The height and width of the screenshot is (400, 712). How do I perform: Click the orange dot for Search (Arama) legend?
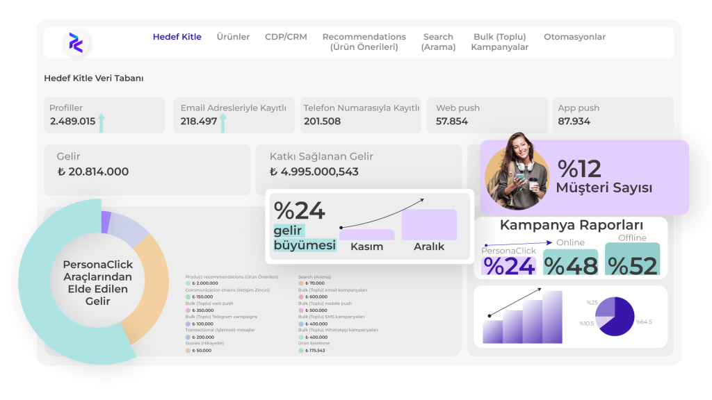click(x=300, y=283)
